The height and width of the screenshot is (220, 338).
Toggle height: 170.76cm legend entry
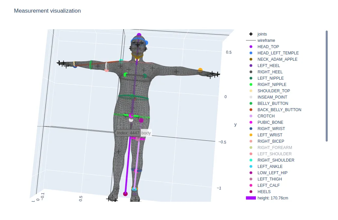[x=273, y=198]
